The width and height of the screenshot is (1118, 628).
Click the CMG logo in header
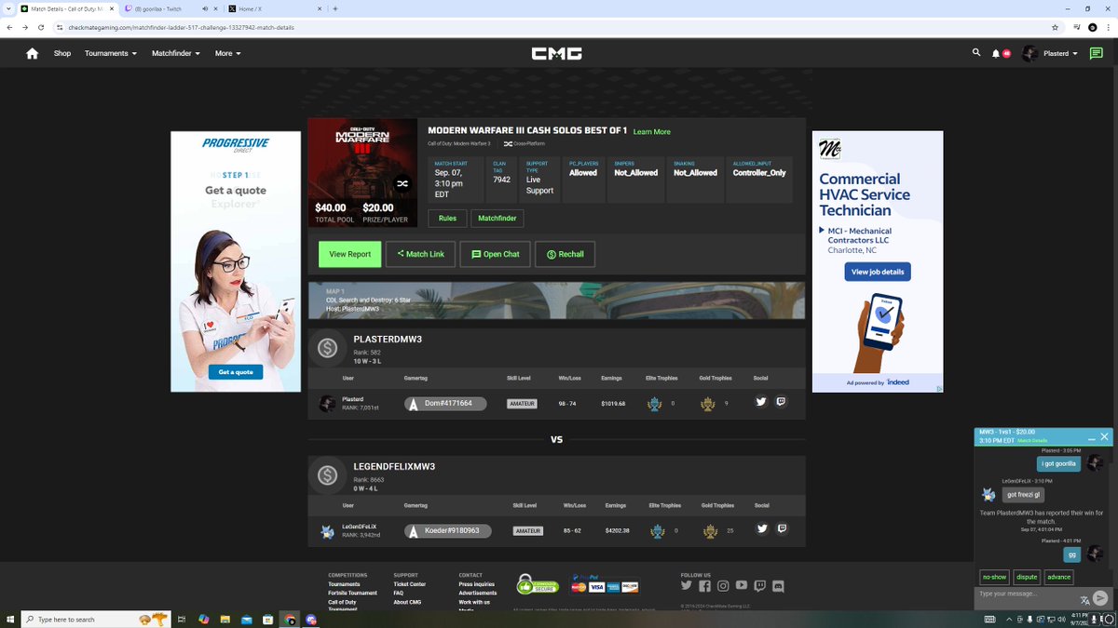coord(557,53)
